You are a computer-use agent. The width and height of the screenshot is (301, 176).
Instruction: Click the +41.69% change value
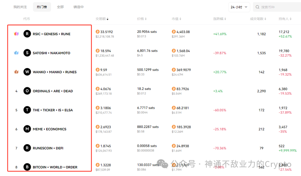(220, 34)
